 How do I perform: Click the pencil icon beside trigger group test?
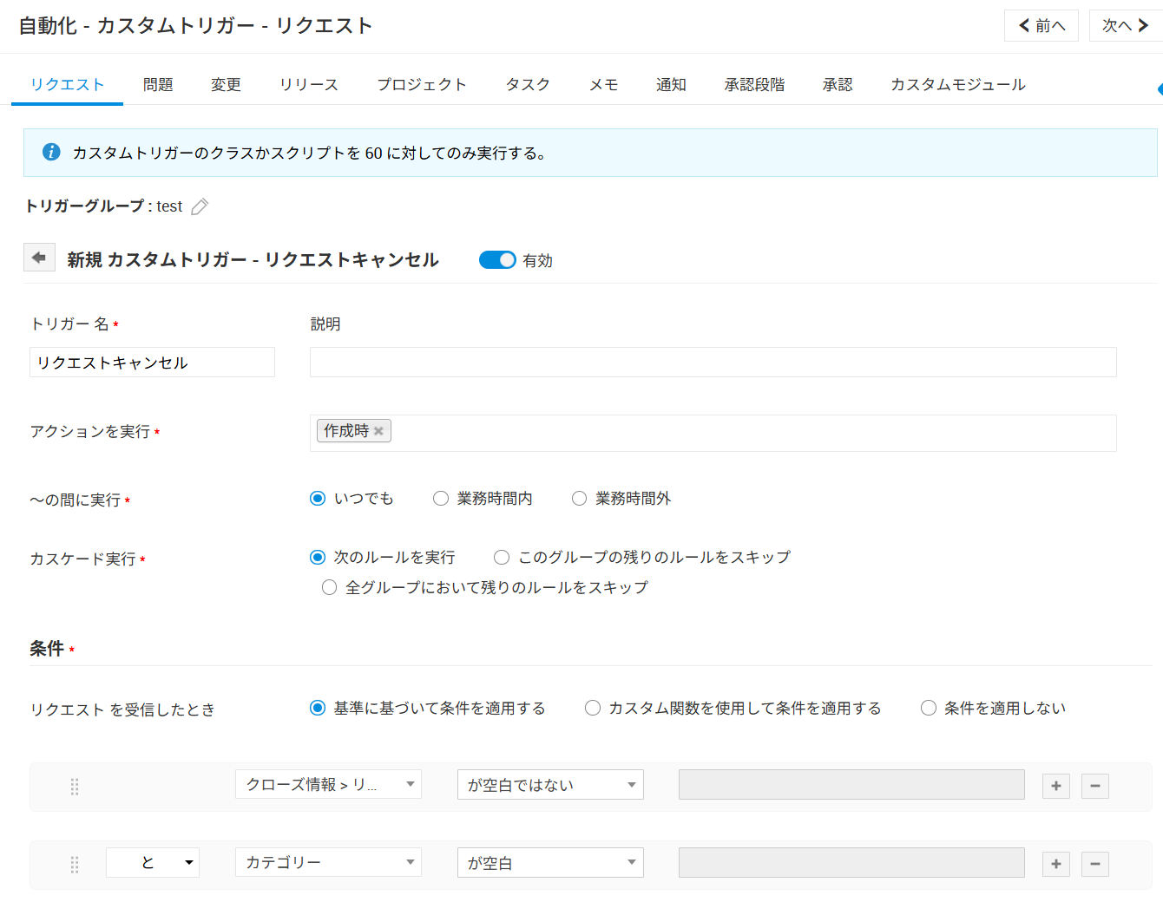point(200,206)
